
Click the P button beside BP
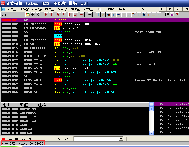[x=170, y=9]
